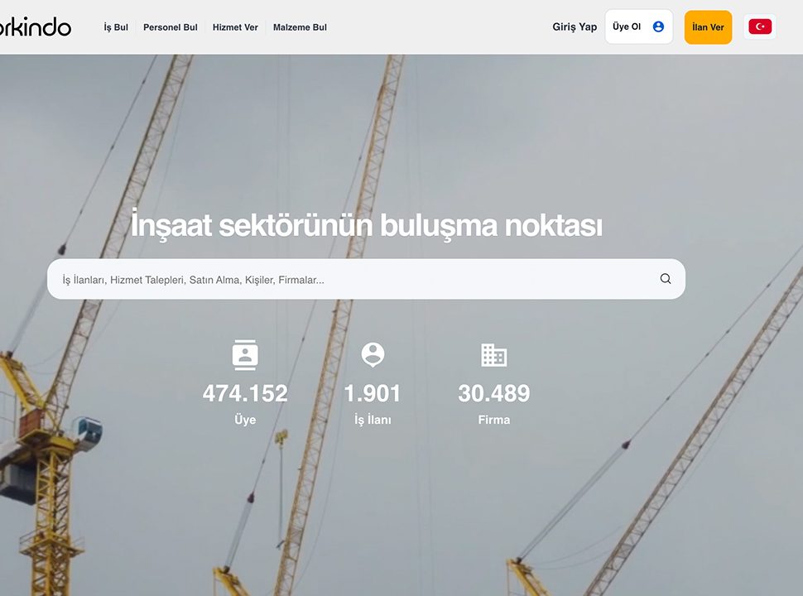
Task: Open the Turkish flag language selector
Action: pos(760,26)
